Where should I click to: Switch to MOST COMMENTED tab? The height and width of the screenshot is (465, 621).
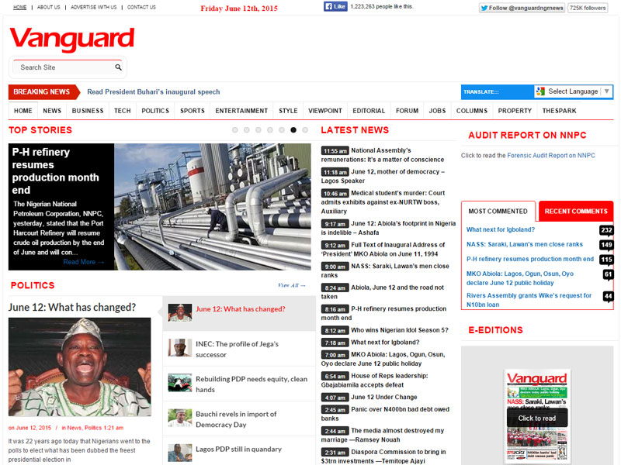tap(498, 211)
